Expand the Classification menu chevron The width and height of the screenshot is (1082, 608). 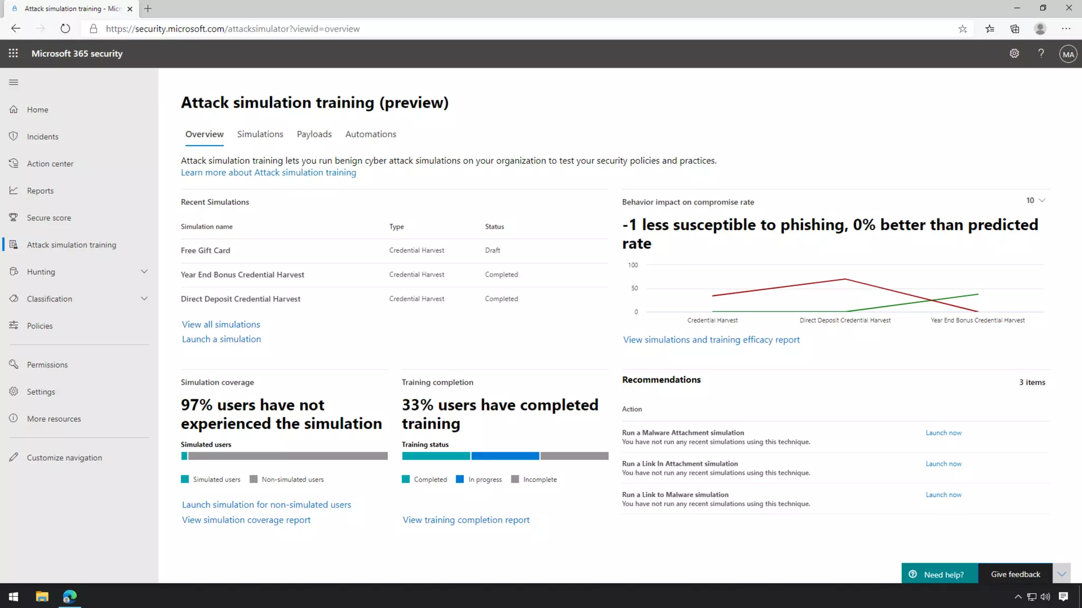144,299
